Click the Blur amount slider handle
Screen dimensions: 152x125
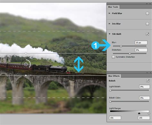[x=121, y=46]
